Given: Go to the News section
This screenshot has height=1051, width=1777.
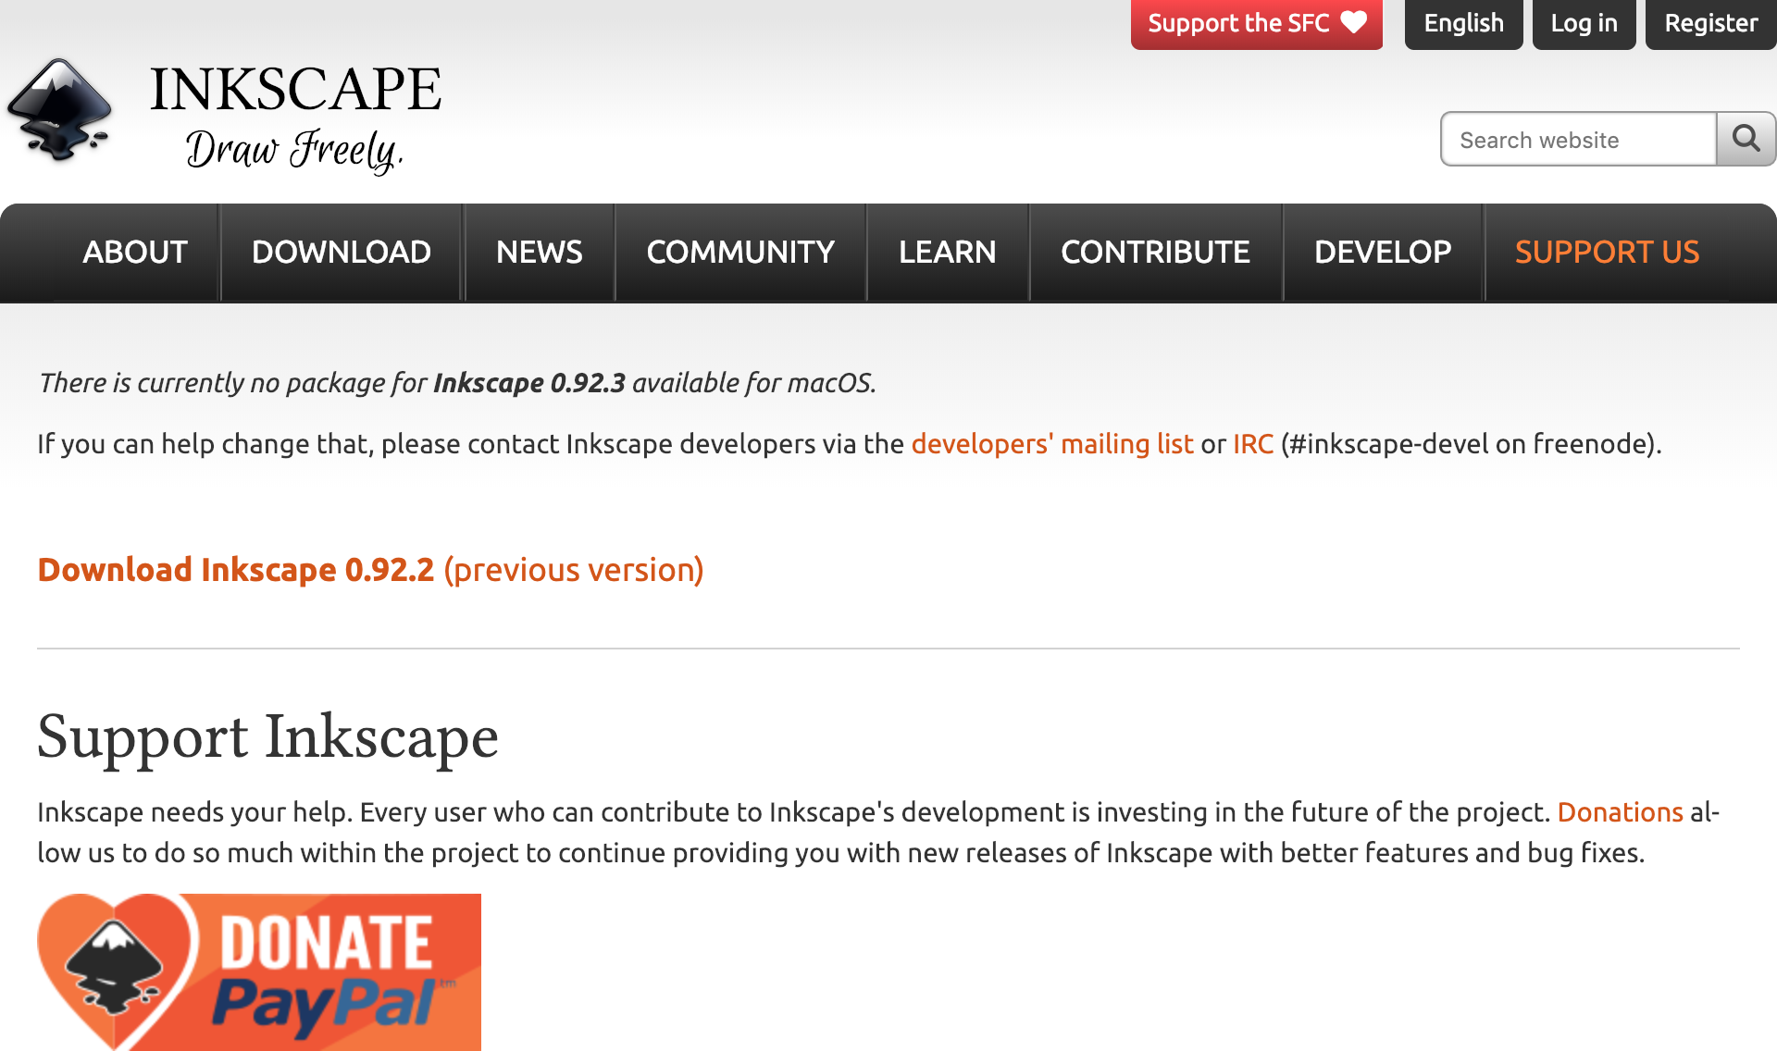Looking at the screenshot, I should pos(539,252).
